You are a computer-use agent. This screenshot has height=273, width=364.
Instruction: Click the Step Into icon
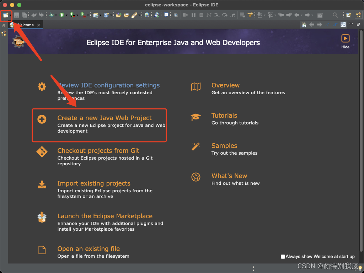tap(216, 15)
